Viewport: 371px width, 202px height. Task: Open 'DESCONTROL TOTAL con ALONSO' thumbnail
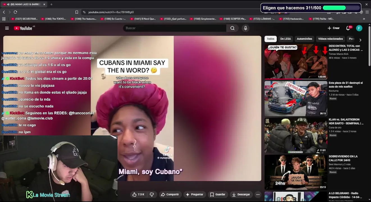click(296, 62)
